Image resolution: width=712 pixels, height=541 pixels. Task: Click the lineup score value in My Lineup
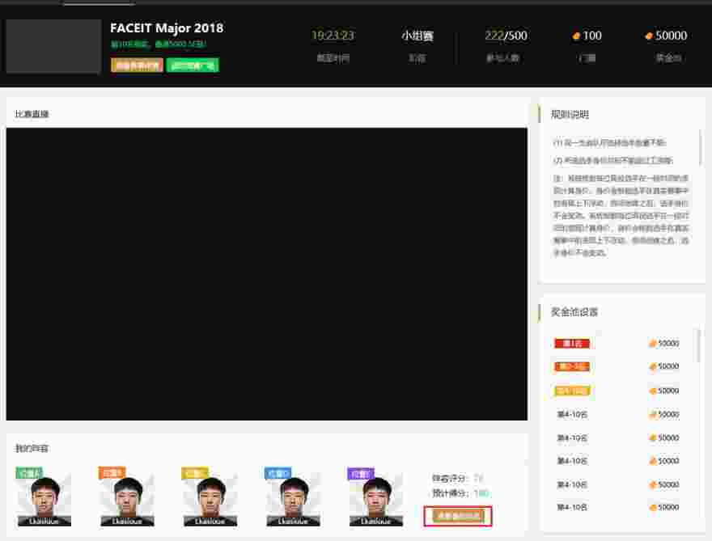point(478,479)
